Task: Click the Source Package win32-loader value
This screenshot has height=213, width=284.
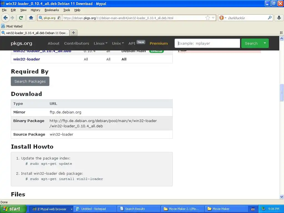Action: point(61,135)
